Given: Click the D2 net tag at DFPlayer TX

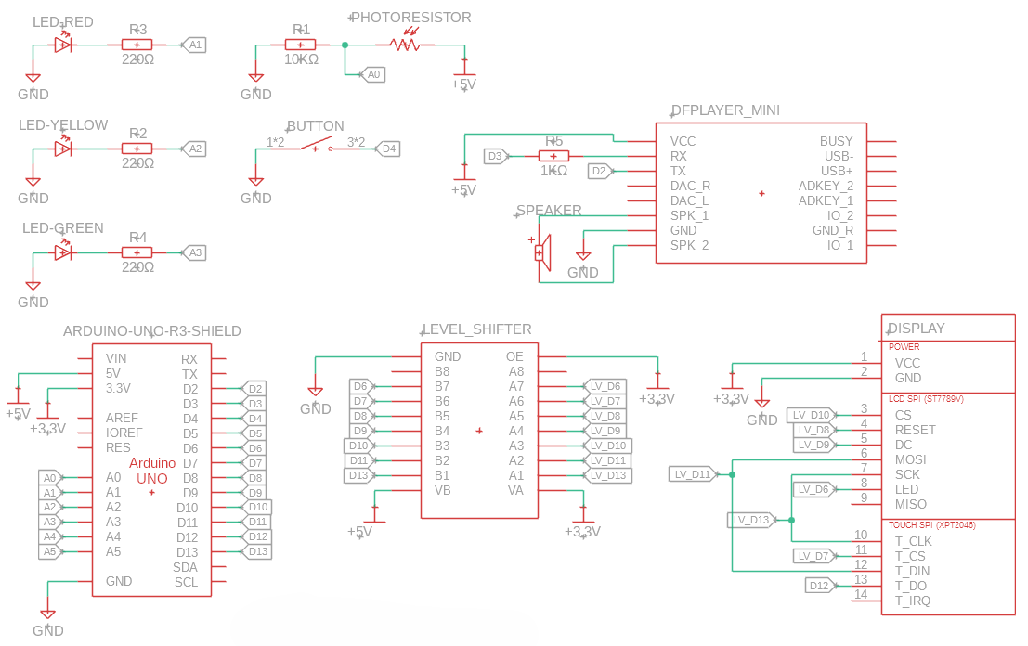Looking at the screenshot, I should [601, 171].
